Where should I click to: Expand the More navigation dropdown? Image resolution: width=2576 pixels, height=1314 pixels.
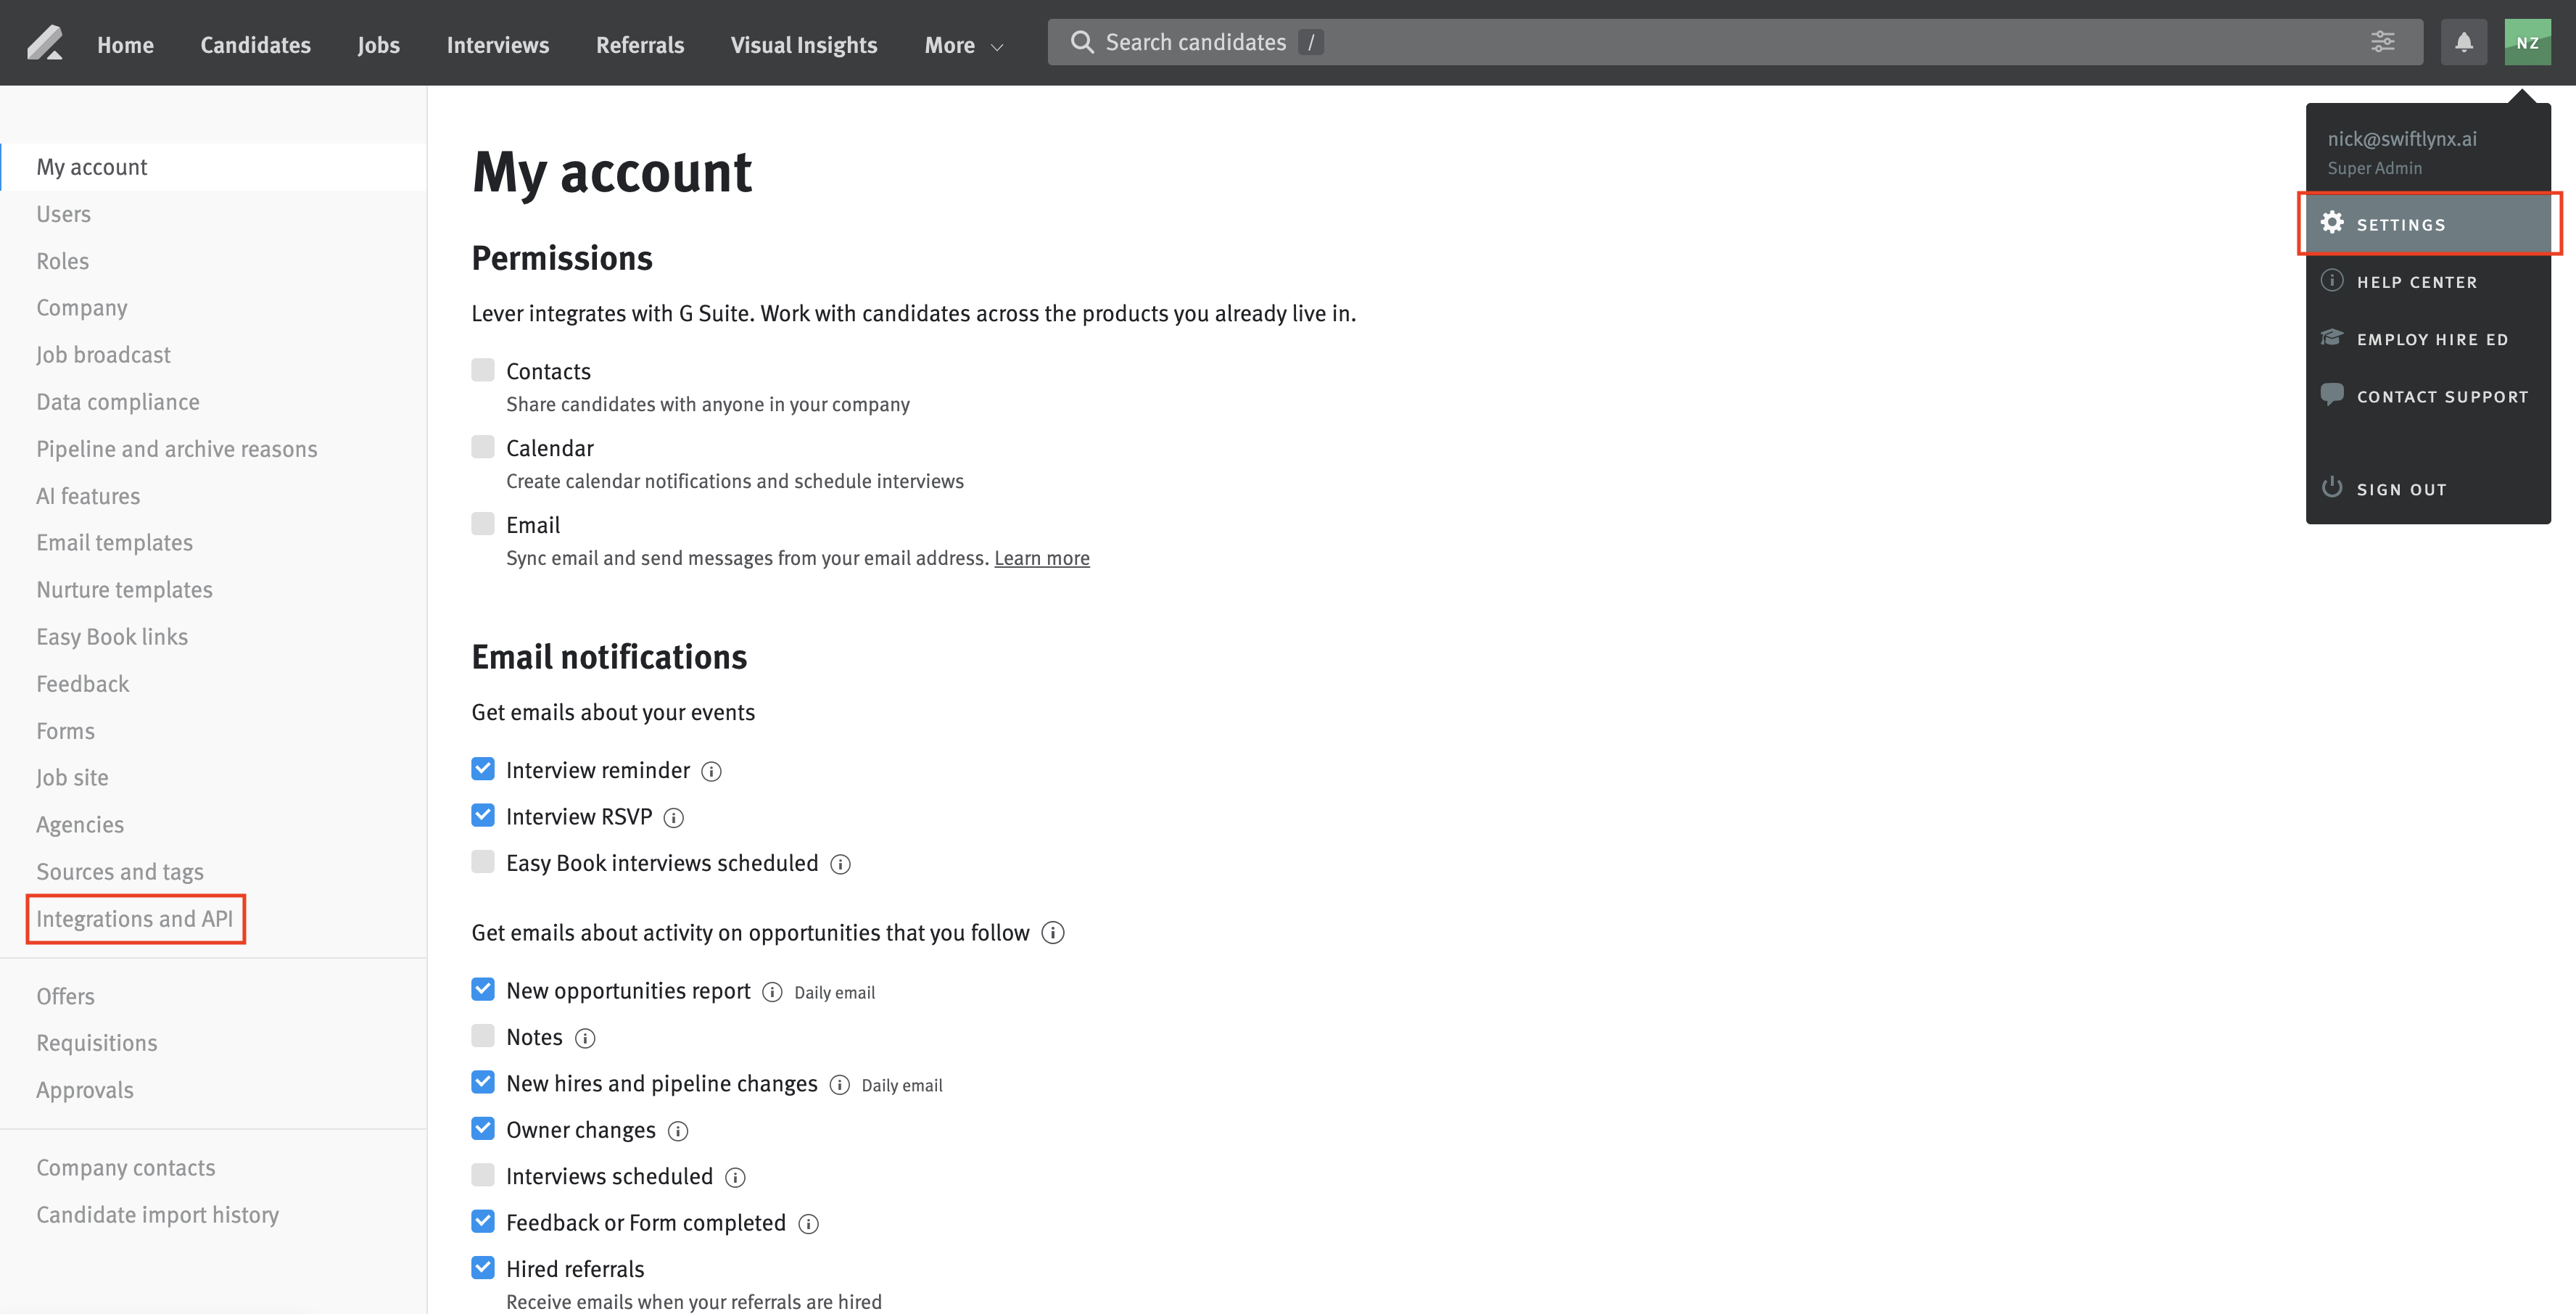pos(962,45)
